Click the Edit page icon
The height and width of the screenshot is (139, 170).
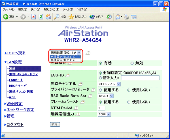(x=133, y=17)
